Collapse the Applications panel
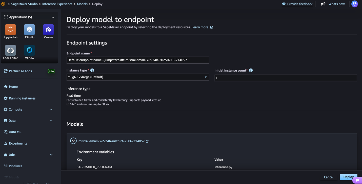Viewport: 362px width, 184px height. pos(53,17)
